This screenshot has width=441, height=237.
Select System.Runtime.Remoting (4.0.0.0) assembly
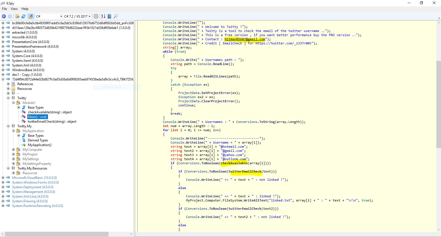(37, 206)
